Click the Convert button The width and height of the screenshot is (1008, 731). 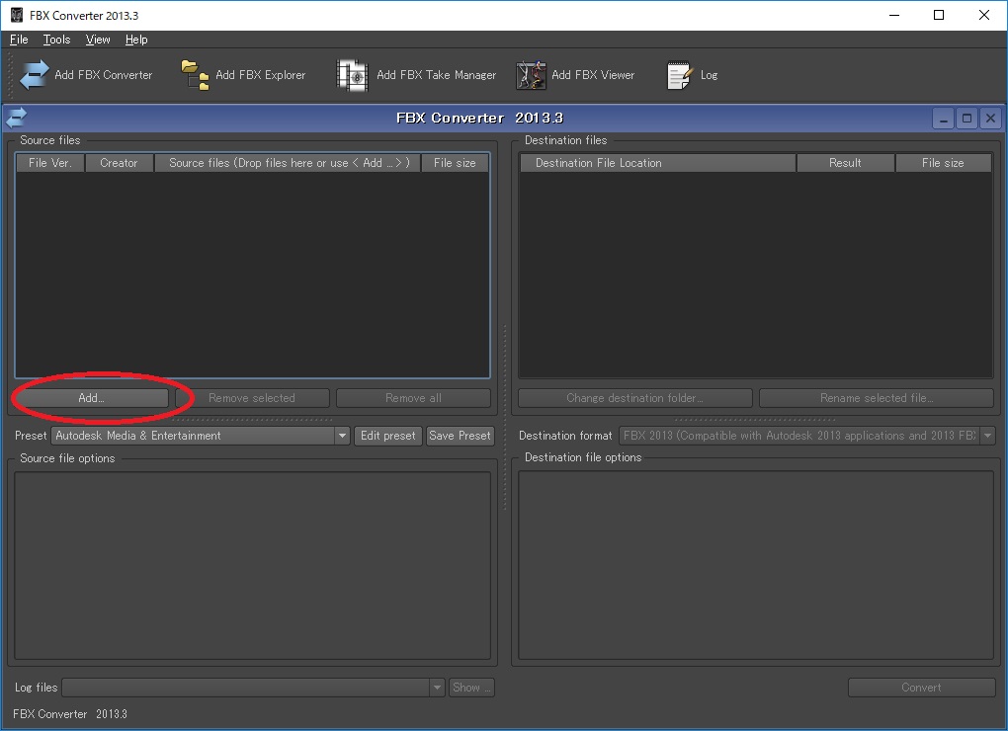tap(921, 688)
